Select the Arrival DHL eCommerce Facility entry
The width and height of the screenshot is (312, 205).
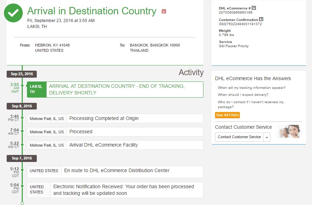tap(115, 145)
